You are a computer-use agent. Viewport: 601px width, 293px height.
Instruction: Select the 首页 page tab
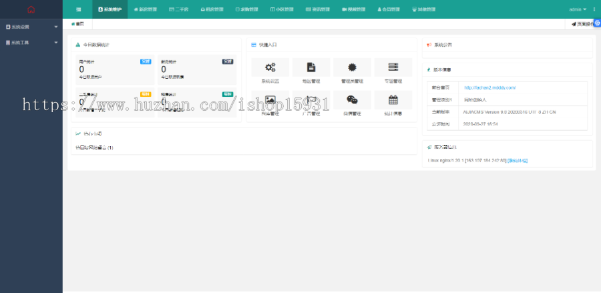coord(78,24)
